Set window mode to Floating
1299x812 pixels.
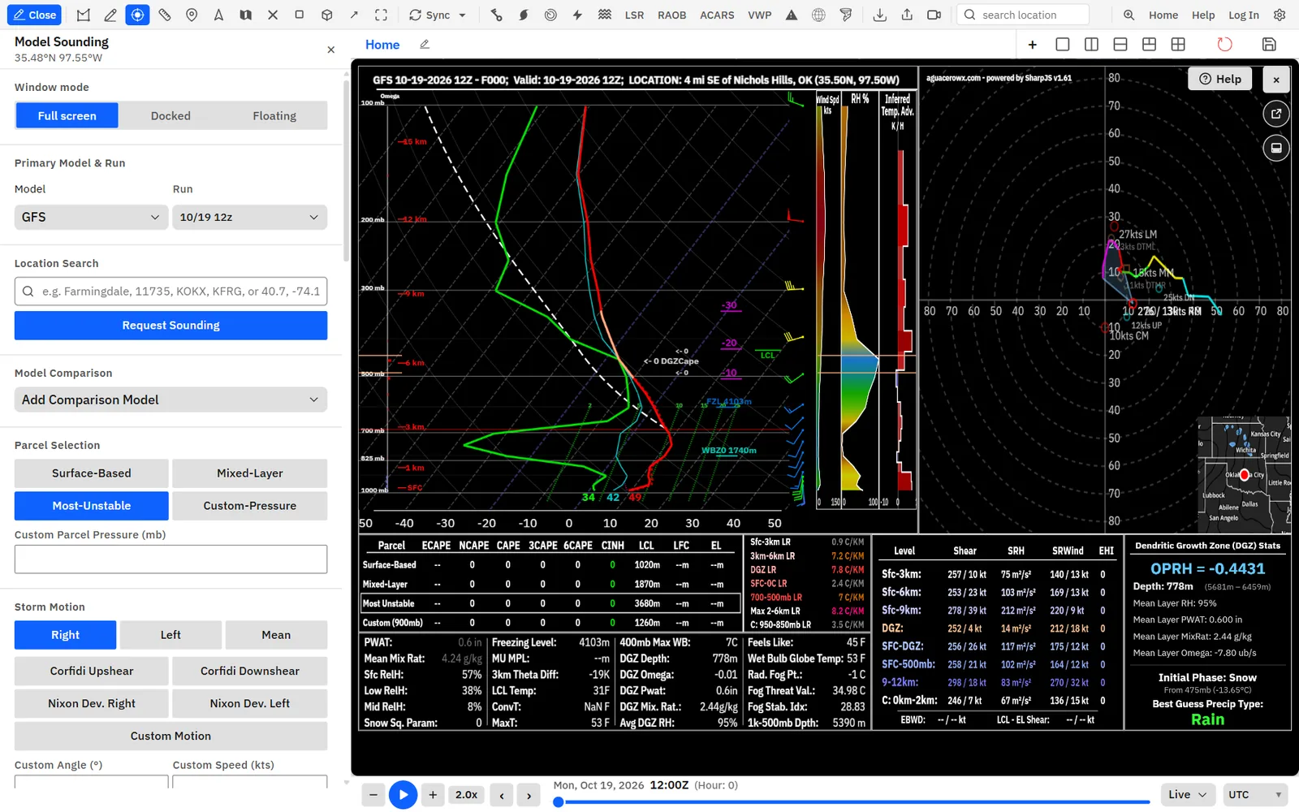click(x=274, y=115)
